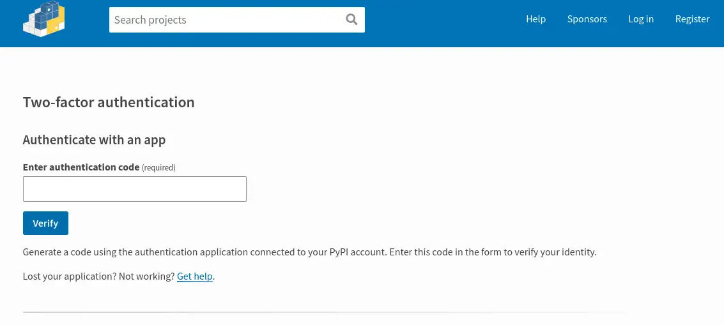The width and height of the screenshot is (724, 325).
Task: Follow the Get help link
Action: (194, 276)
